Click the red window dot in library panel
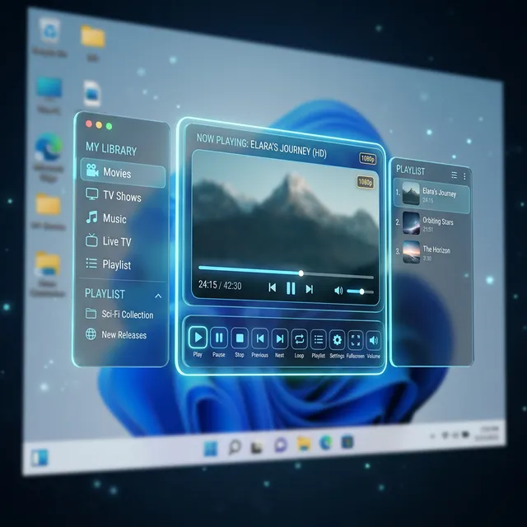Screen dimensions: 527x527 click(89, 124)
